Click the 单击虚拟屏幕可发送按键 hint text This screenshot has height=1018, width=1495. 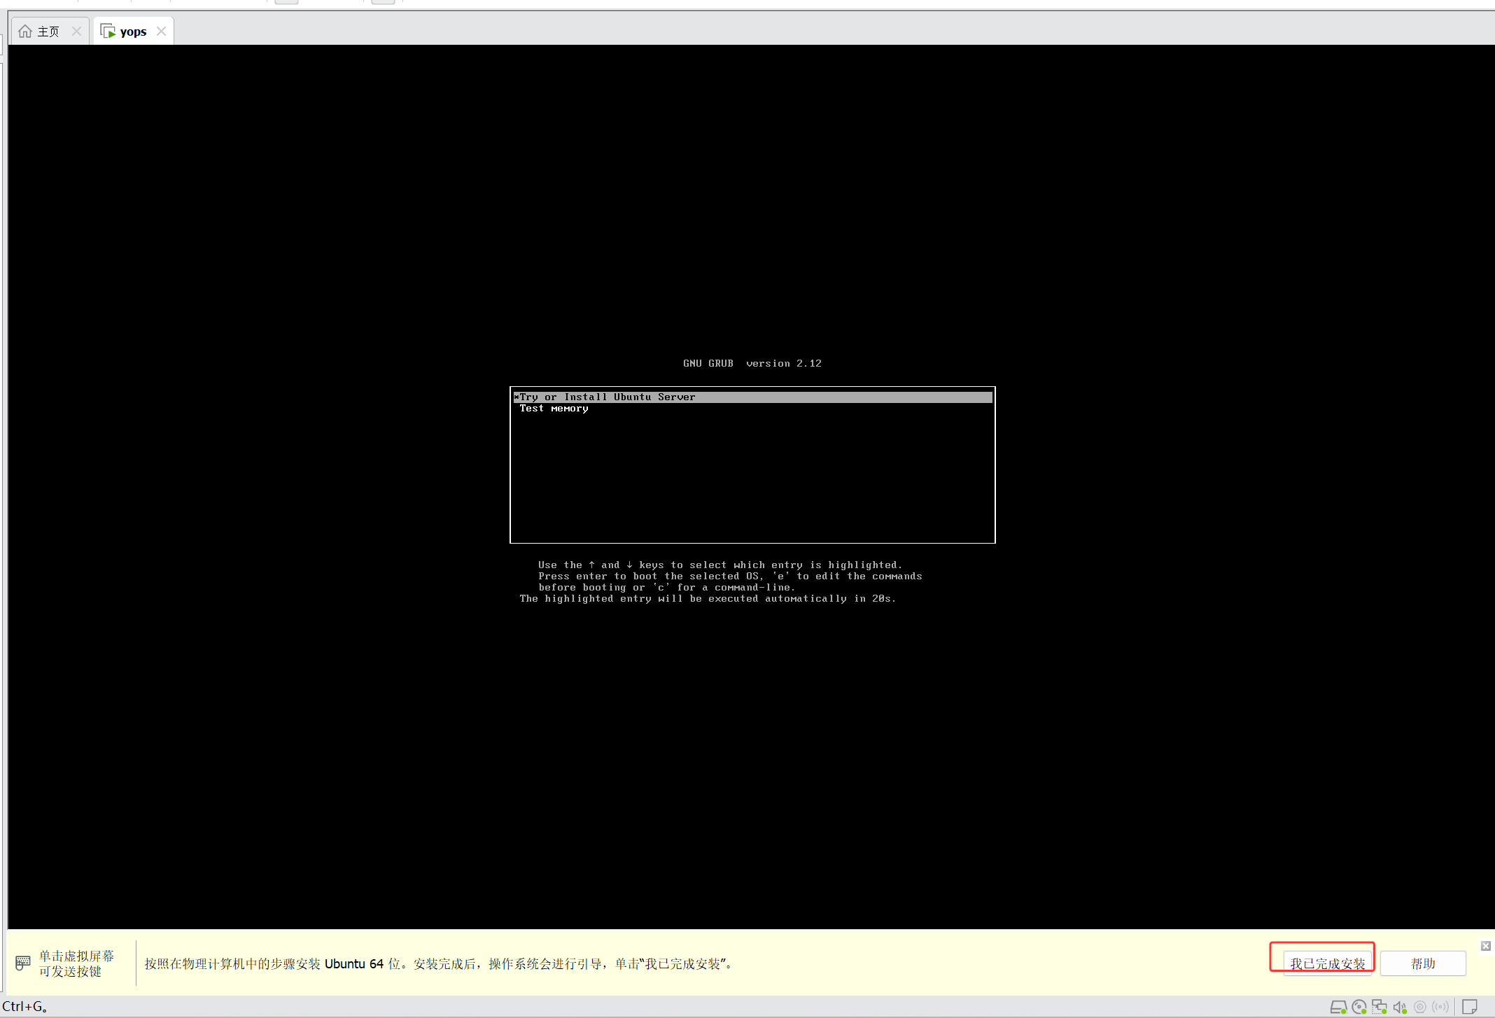(x=76, y=963)
